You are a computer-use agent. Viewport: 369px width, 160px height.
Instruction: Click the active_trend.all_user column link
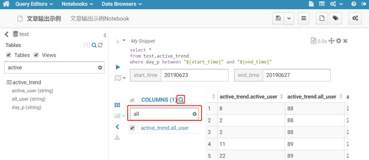(165, 128)
